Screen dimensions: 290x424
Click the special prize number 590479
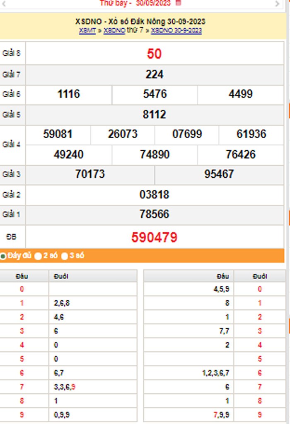(154, 237)
